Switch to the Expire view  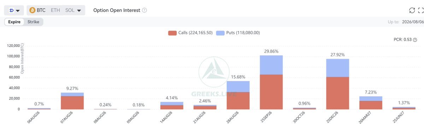pyautogui.click(x=14, y=22)
